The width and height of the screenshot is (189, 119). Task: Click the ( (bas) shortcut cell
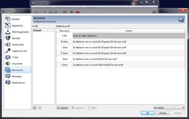point(65,65)
